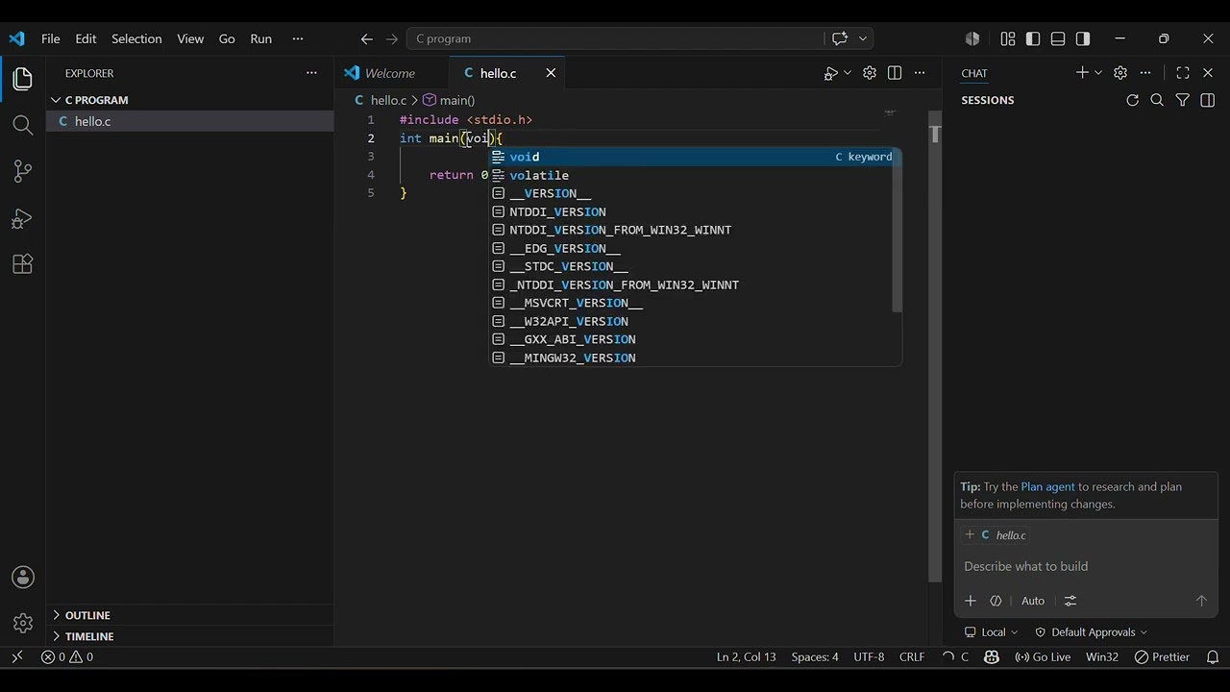
Task: Click UTF-8 encoding indicator
Action: (869, 657)
